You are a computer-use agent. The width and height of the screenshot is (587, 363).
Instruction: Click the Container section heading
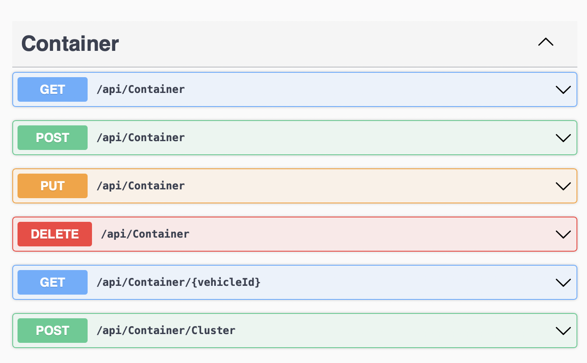click(x=69, y=43)
